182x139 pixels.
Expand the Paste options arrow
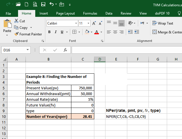7,35
